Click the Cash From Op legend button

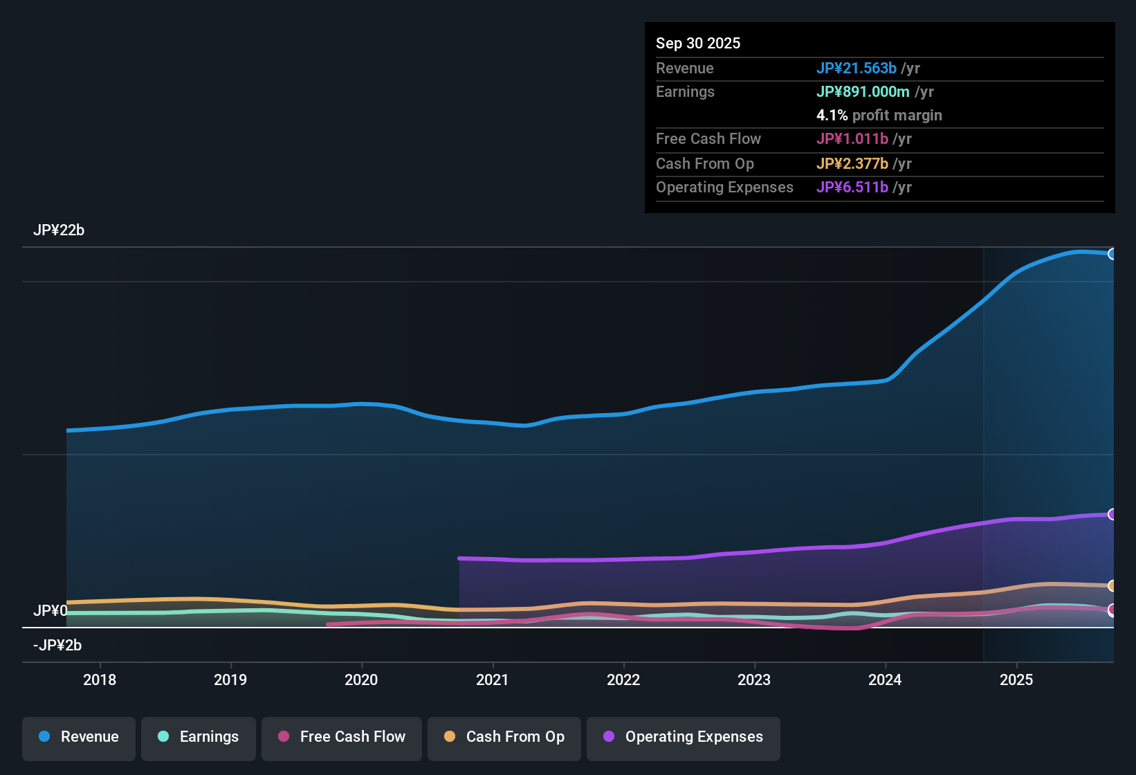point(504,737)
